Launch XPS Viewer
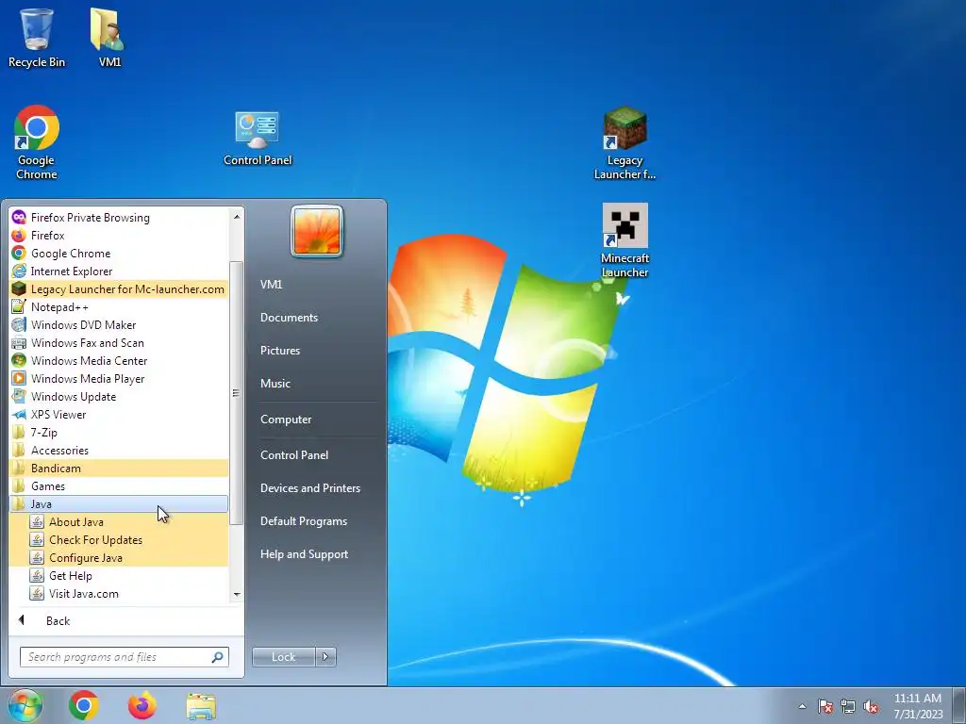Image resolution: width=966 pixels, height=724 pixels. pyautogui.click(x=119, y=414)
